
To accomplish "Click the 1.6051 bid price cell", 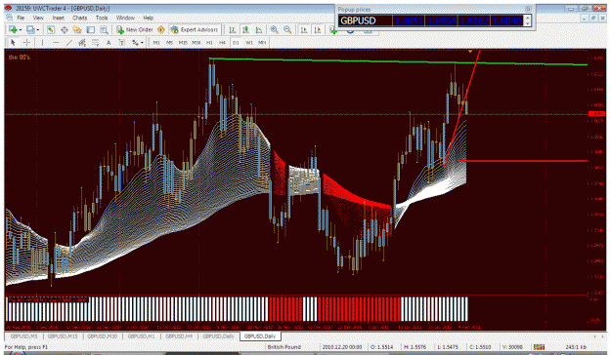I will [409, 20].
